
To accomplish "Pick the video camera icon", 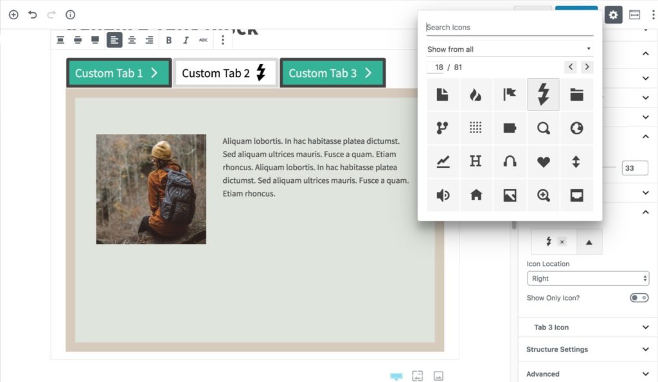I will click(x=510, y=128).
